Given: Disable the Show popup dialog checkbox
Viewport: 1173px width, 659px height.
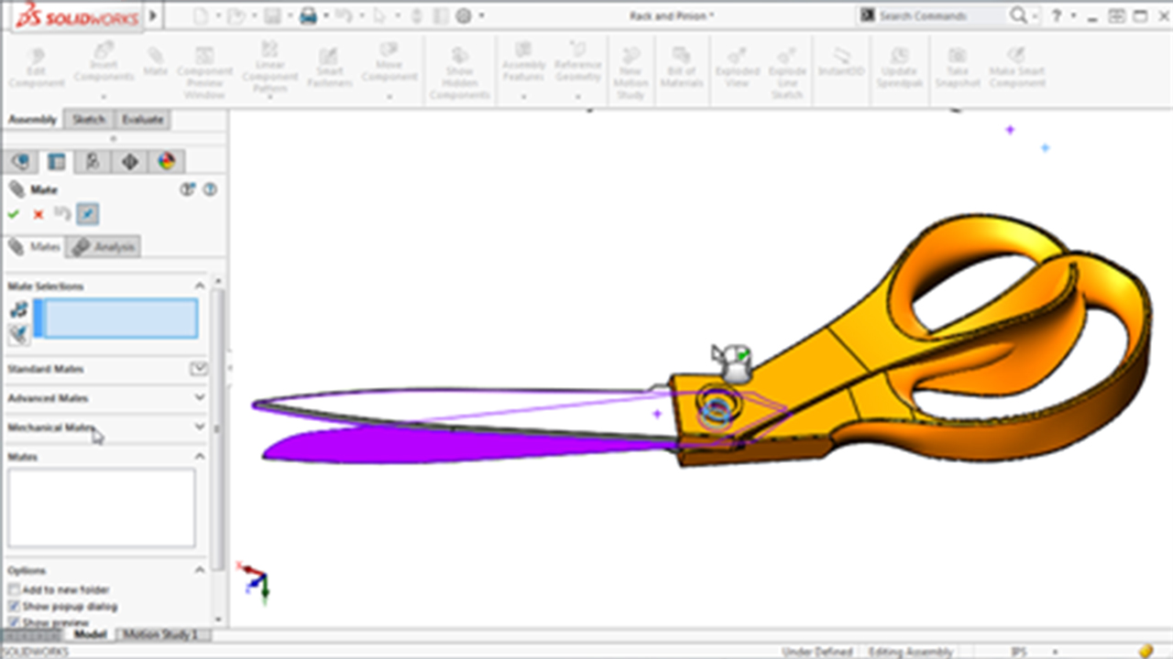Looking at the screenshot, I should [14, 607].
